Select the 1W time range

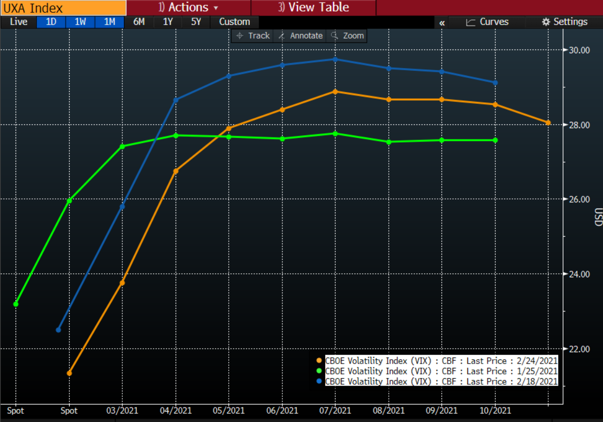click(81, 22)
